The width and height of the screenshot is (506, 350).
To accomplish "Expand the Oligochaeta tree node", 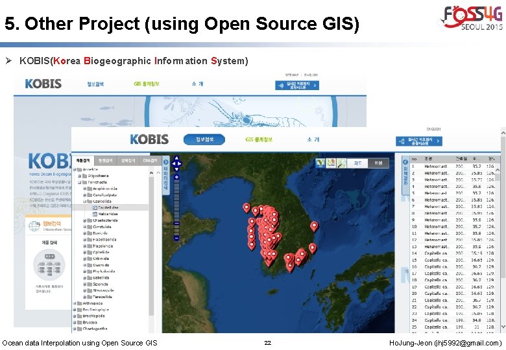I will [x=80, y=176].
